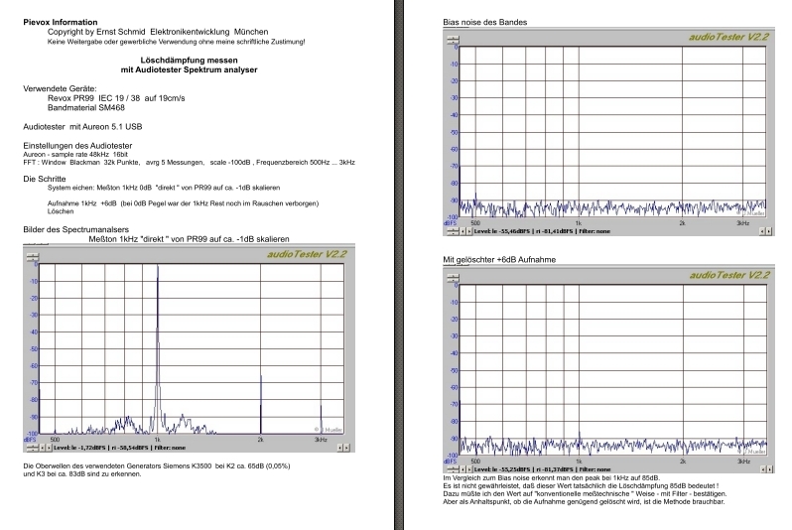The image size is (792, 530).
Task: Click bottom-left scale stepper in 1kHz direkt chart
Action: pos(33,448)
